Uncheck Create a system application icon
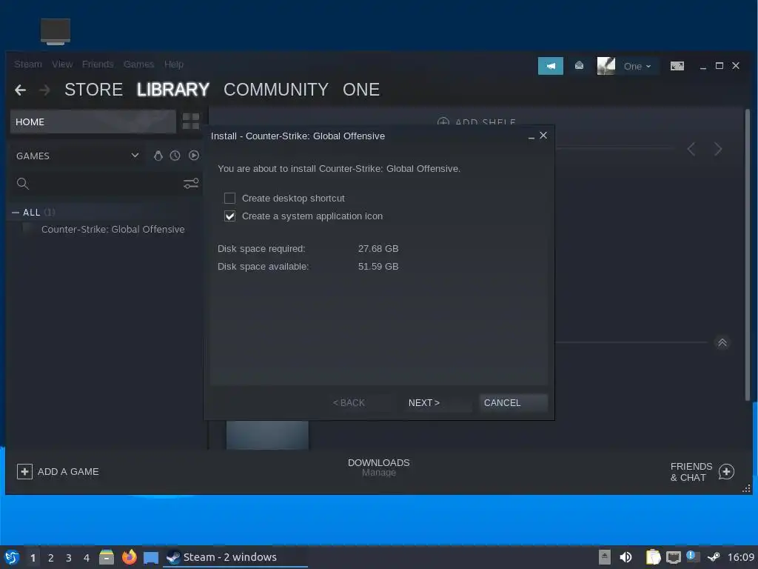Screen dimensions: 758x569 pos(229,216)
